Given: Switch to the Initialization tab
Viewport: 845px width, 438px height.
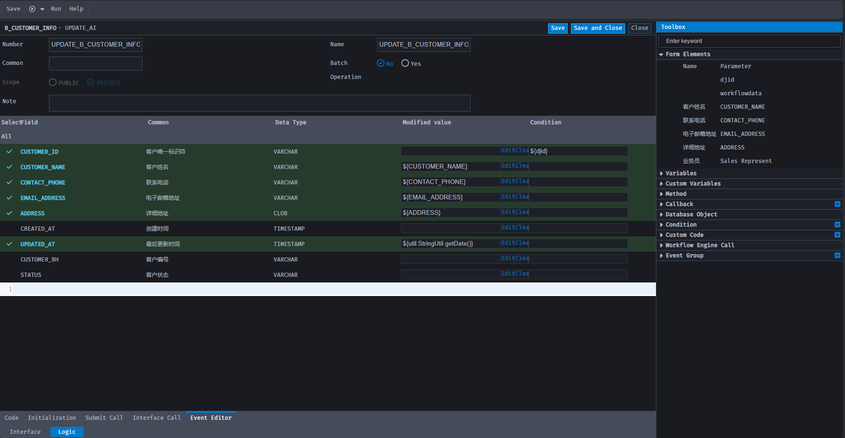Looking at the screenshot, I should [x=52, y=418].
